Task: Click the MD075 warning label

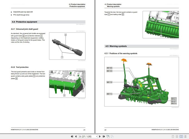Action: tap(174, 98)
